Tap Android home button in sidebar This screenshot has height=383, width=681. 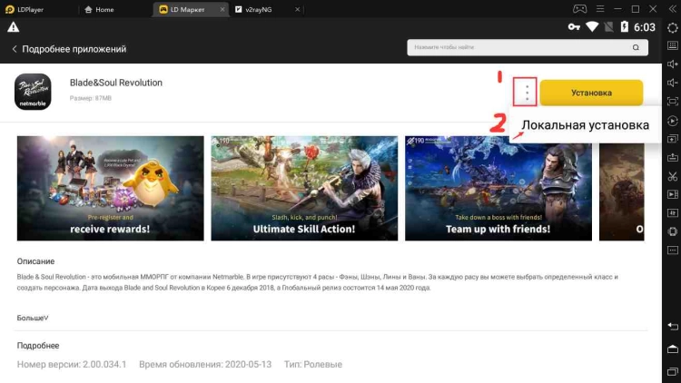pyautogui.click(x=672, y=349)
